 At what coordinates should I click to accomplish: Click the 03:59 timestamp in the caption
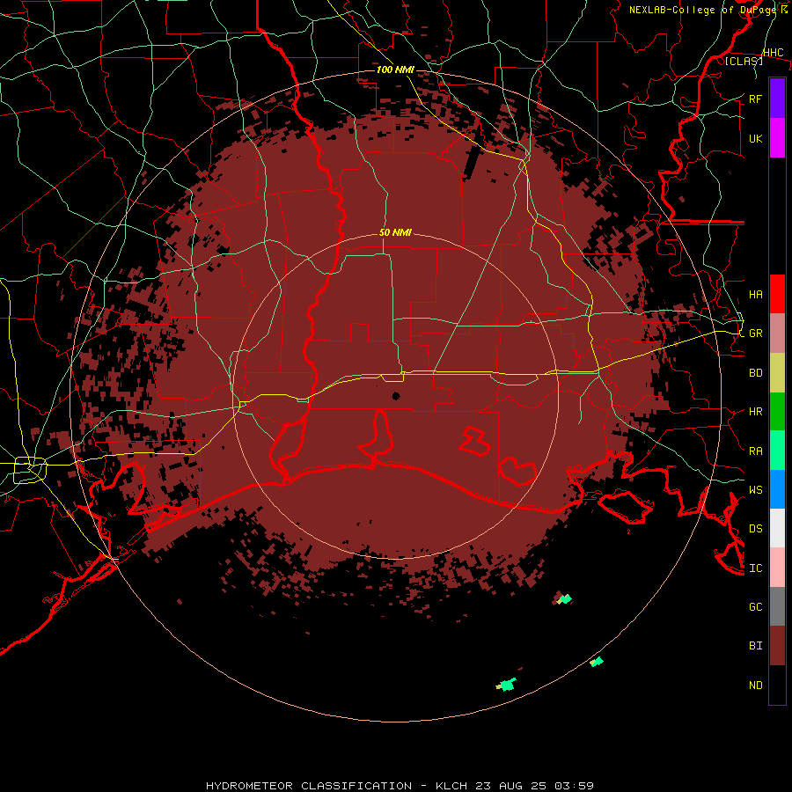click(x=574, y=786)
